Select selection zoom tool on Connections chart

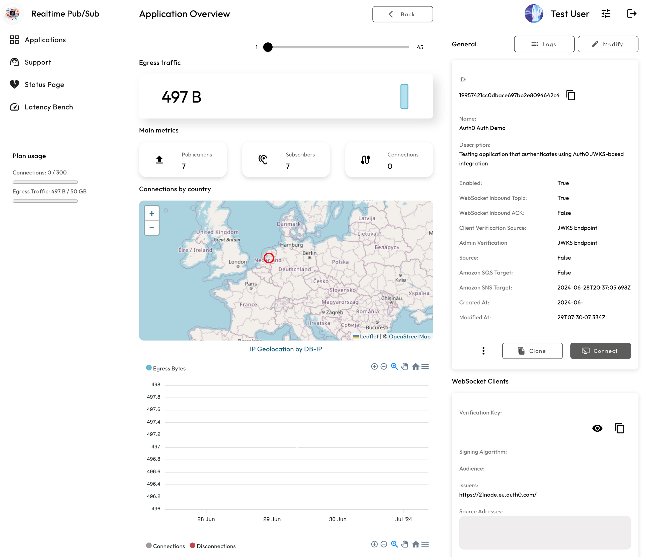point(394,544)
